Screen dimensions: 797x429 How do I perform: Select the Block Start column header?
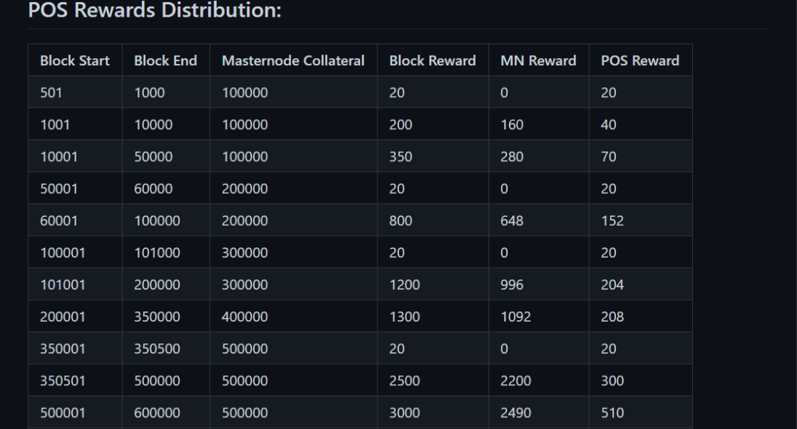[x=75, y=60]
